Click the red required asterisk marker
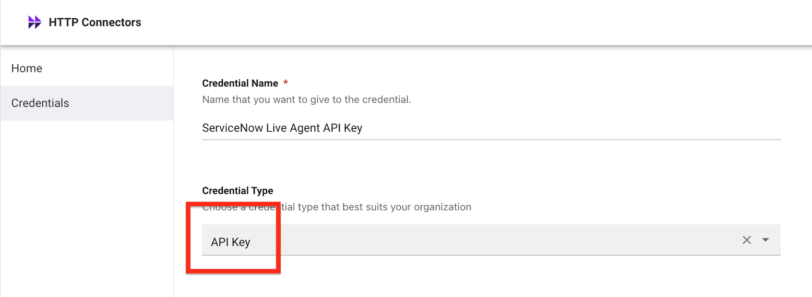The width and height of the screenshot is (812, 297). coord(285,83)
